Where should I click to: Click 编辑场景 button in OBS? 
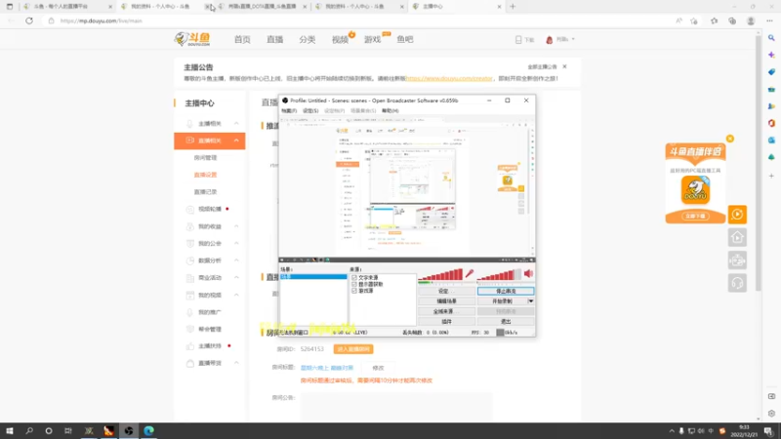pyautogui.click(x=446, y=301)
